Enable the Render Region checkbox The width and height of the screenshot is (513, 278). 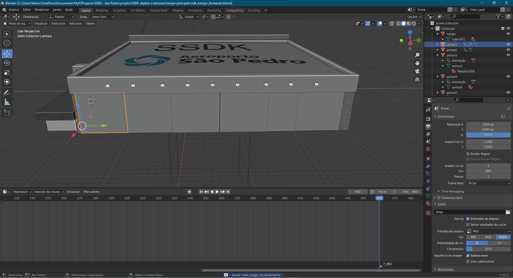[x=468, y=154]
